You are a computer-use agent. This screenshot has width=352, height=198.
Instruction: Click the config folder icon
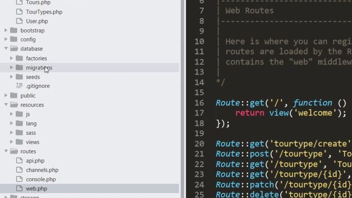[x=14, y=39]
